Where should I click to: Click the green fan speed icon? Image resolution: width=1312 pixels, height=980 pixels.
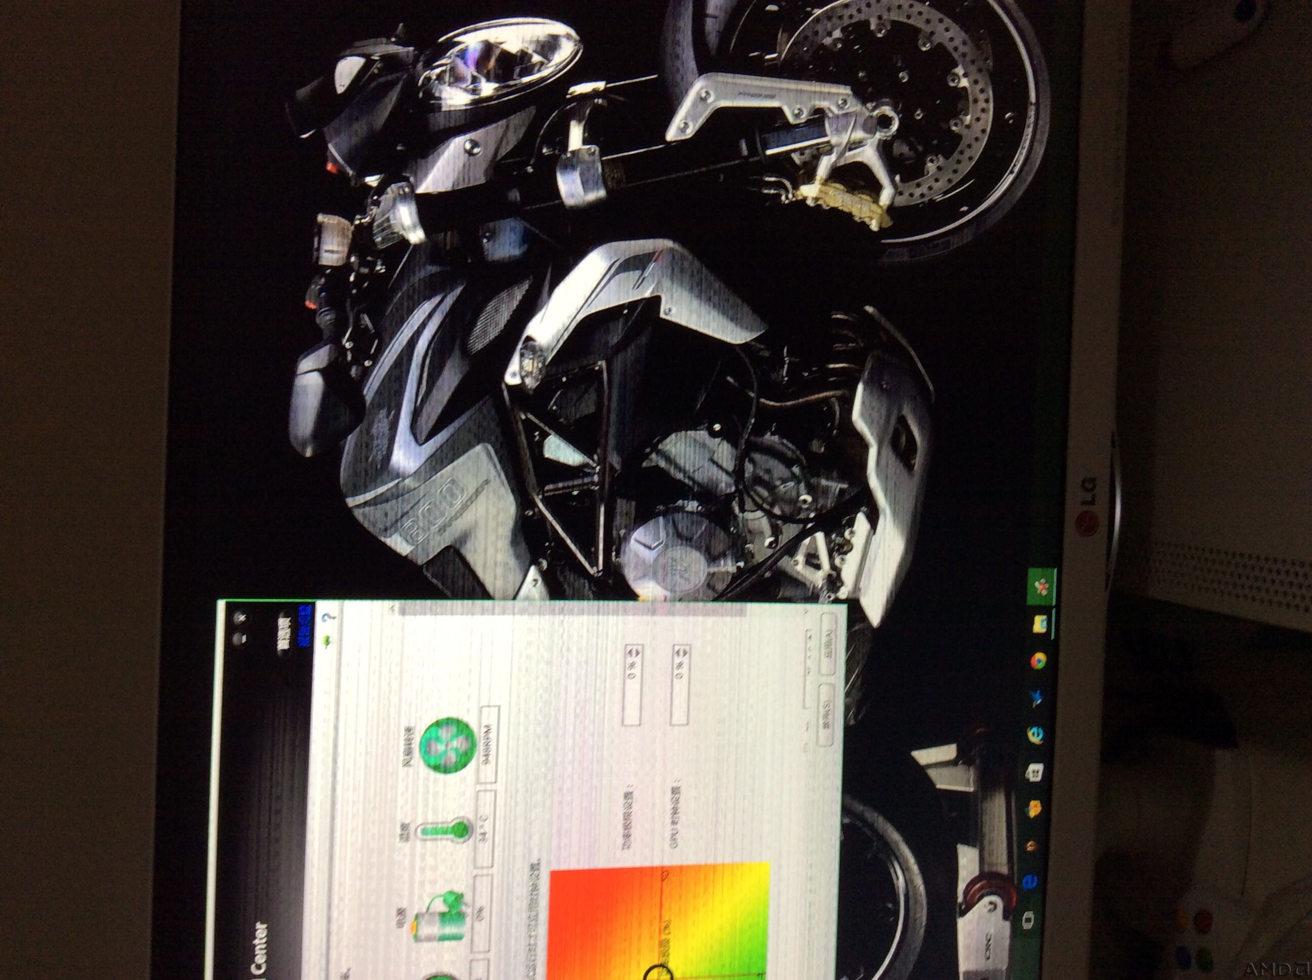click(x=448, y=746)
